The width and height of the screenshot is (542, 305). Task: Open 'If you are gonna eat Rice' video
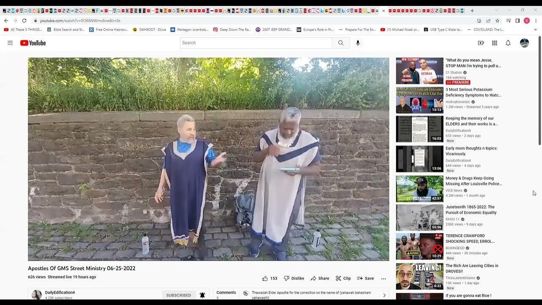coord(468,296)
